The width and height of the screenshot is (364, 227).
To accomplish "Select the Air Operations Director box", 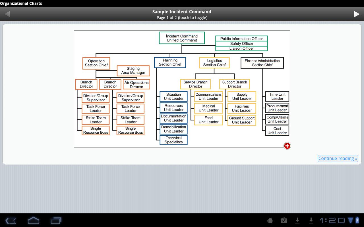I will (136, 85).
